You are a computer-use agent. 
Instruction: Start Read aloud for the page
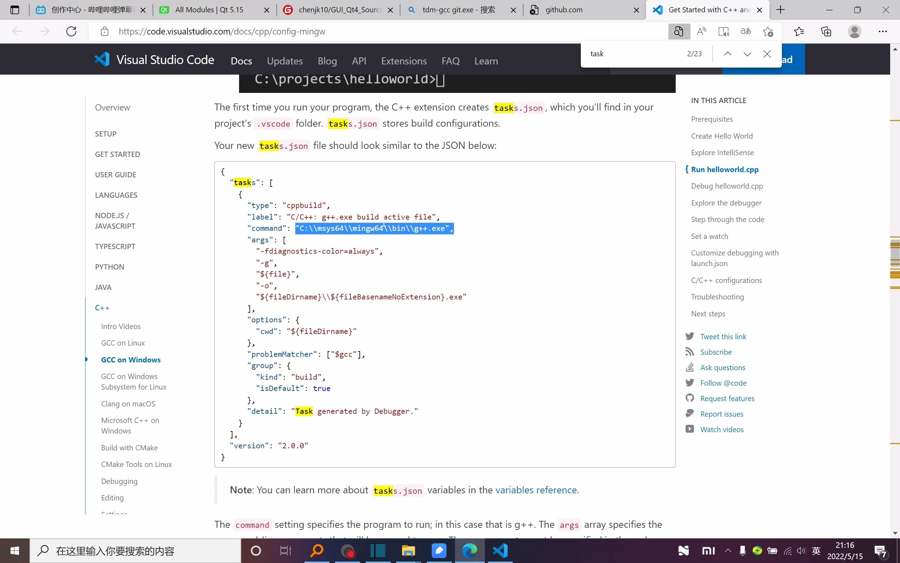pos(701,31)
